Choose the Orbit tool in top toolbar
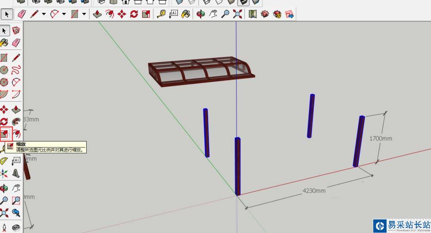The height and width of the screenshot is (233, 431). click(200, 14)
